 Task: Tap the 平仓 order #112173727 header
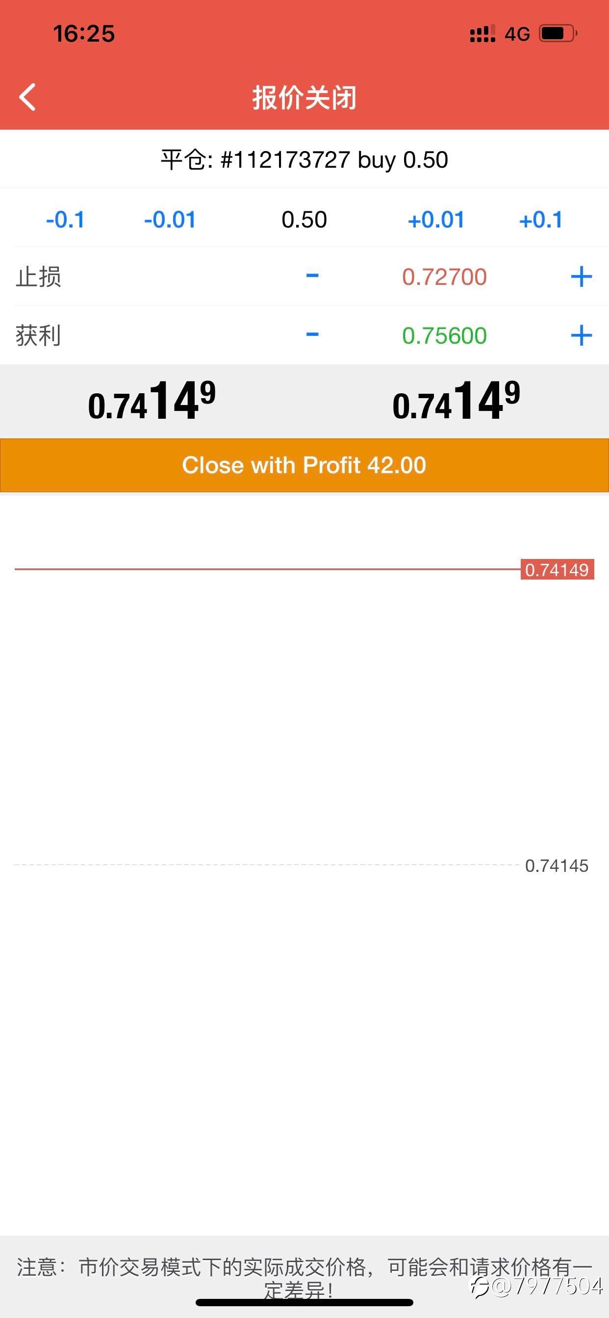[304, 160]
